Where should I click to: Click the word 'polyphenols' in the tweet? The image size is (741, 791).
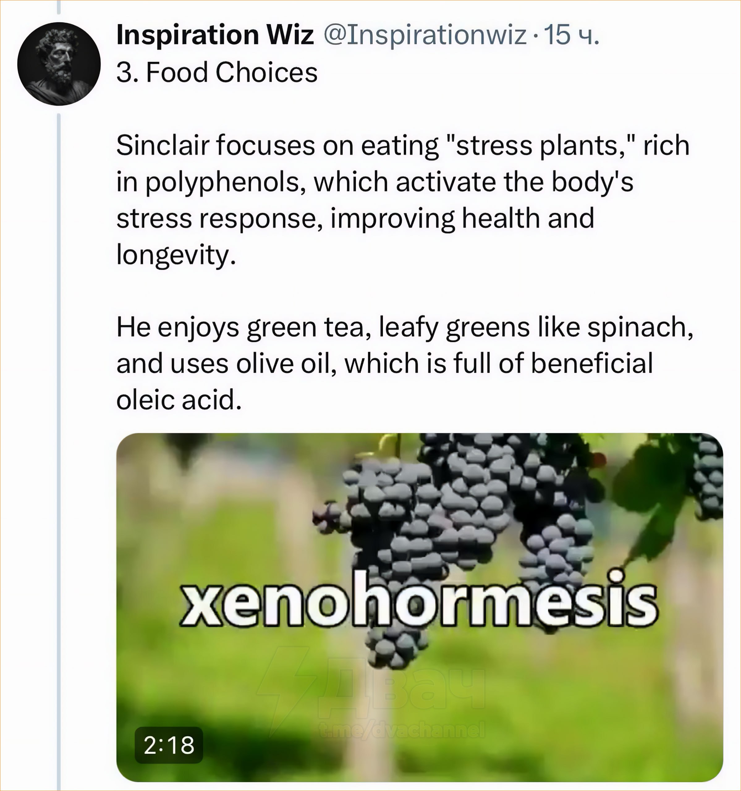[x=226, y=182]
